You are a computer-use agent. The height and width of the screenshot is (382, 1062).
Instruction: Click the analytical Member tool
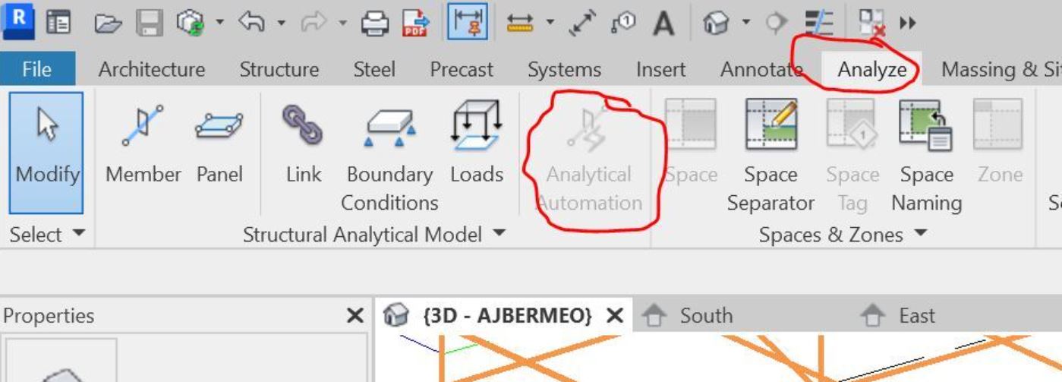(x=143, y=144)
